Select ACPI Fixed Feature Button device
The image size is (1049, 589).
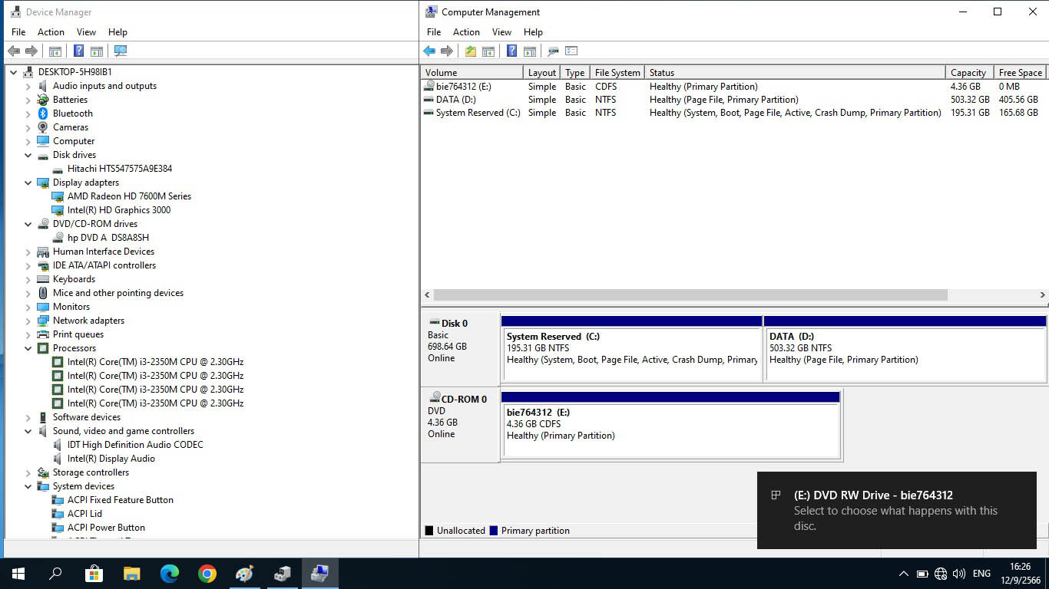pos(121,500)
